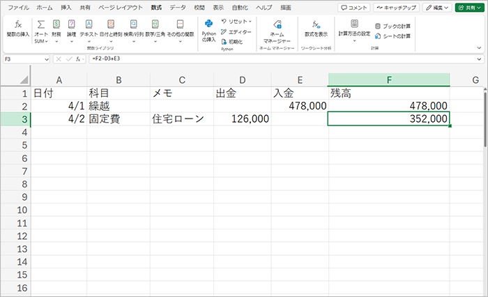488x297 pixels.
Task: Click the Select All corner triangle
Action: tap(24, 80)
